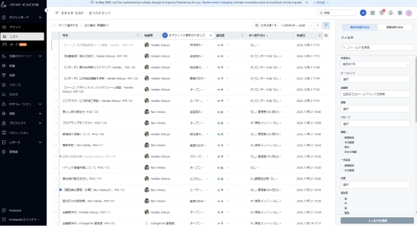Open the sort order dropdown 作成日

[96, 25]
